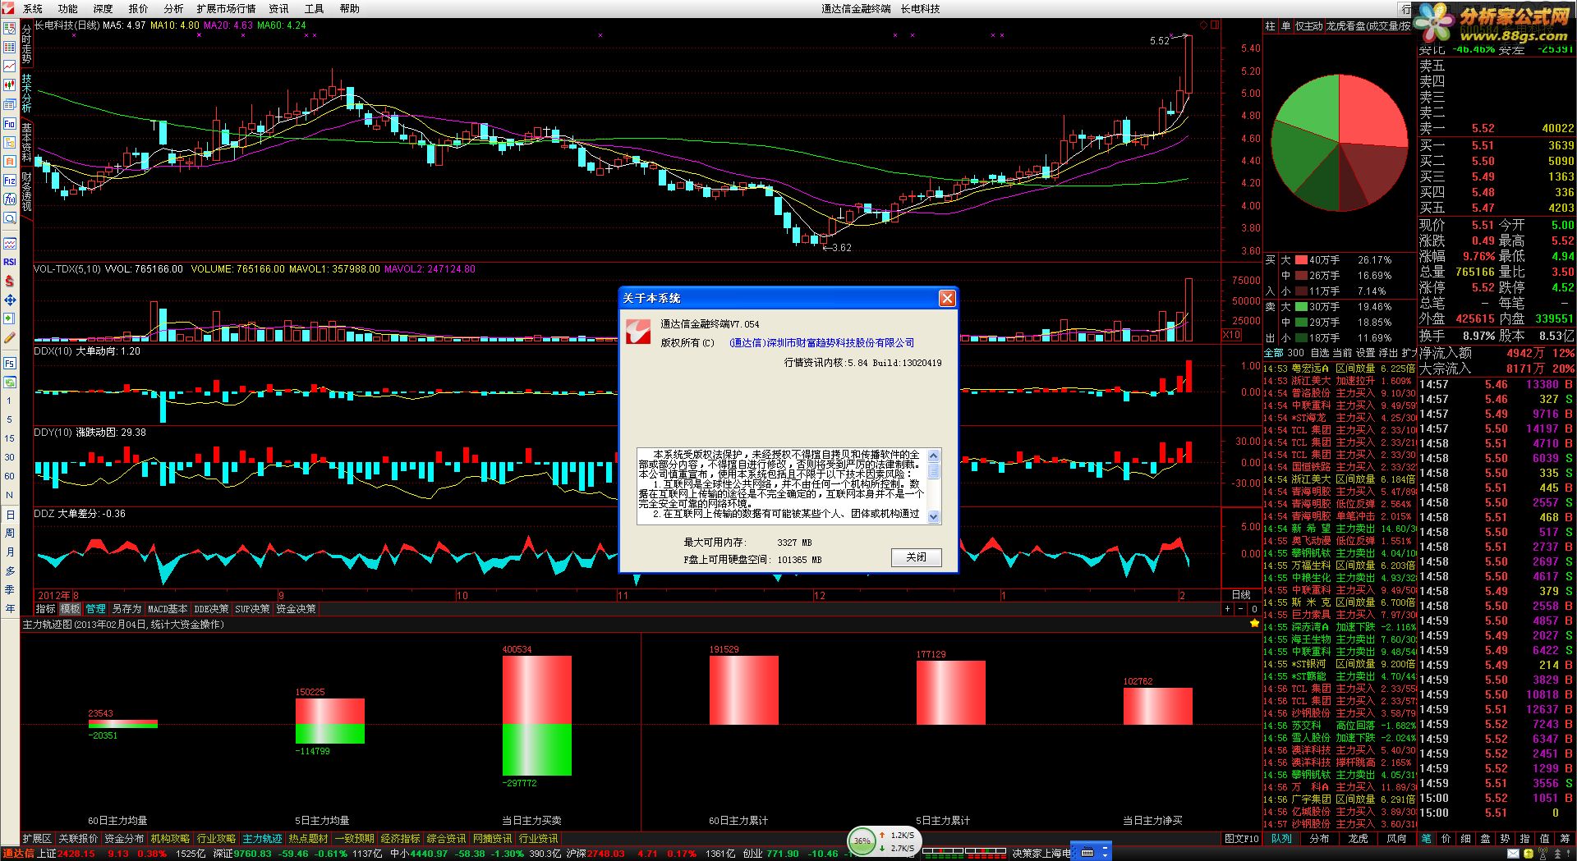This screenshot has width=1577, height=861.
Task: Switch to 财务透视 vertical tab
Action: click(x=26, y=191)
